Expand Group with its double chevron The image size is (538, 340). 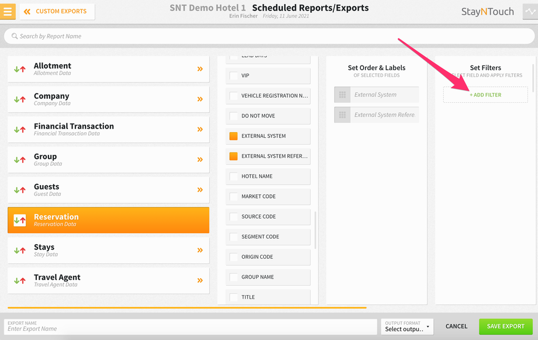[x=200, y=159]
